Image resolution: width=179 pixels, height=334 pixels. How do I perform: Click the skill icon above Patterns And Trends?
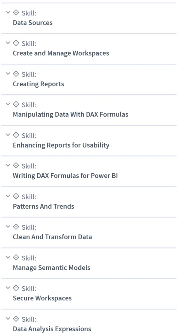(16, 196)
